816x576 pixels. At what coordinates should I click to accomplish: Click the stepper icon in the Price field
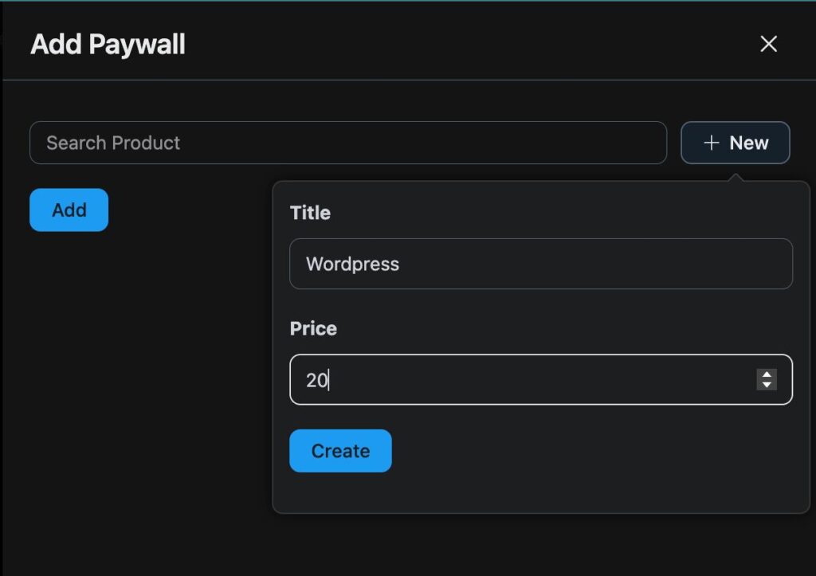767,380
